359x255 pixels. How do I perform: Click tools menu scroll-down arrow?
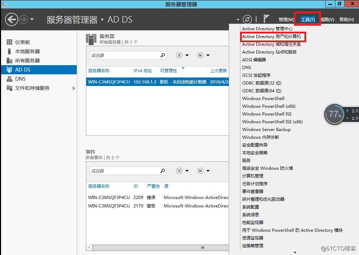tap(295, 253)
